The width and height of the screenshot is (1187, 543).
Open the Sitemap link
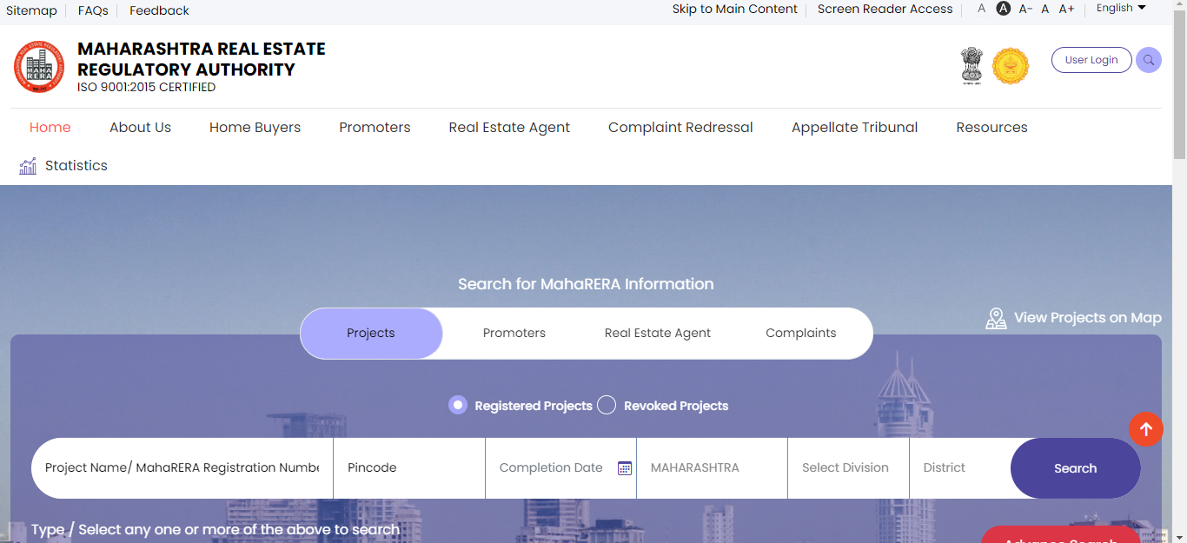(31, 10)
